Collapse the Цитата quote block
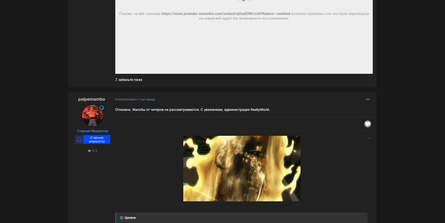 pyautogui.click(x=121, y=218)
